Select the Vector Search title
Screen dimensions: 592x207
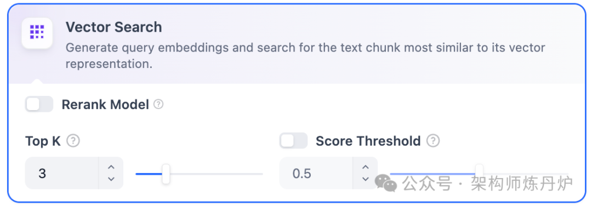point(113,27)
